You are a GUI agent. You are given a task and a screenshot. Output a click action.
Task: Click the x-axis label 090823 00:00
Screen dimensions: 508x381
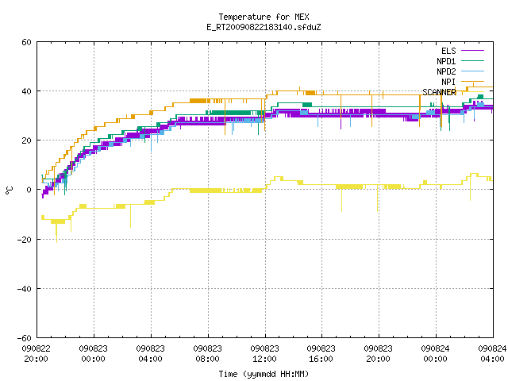(94, 354)
